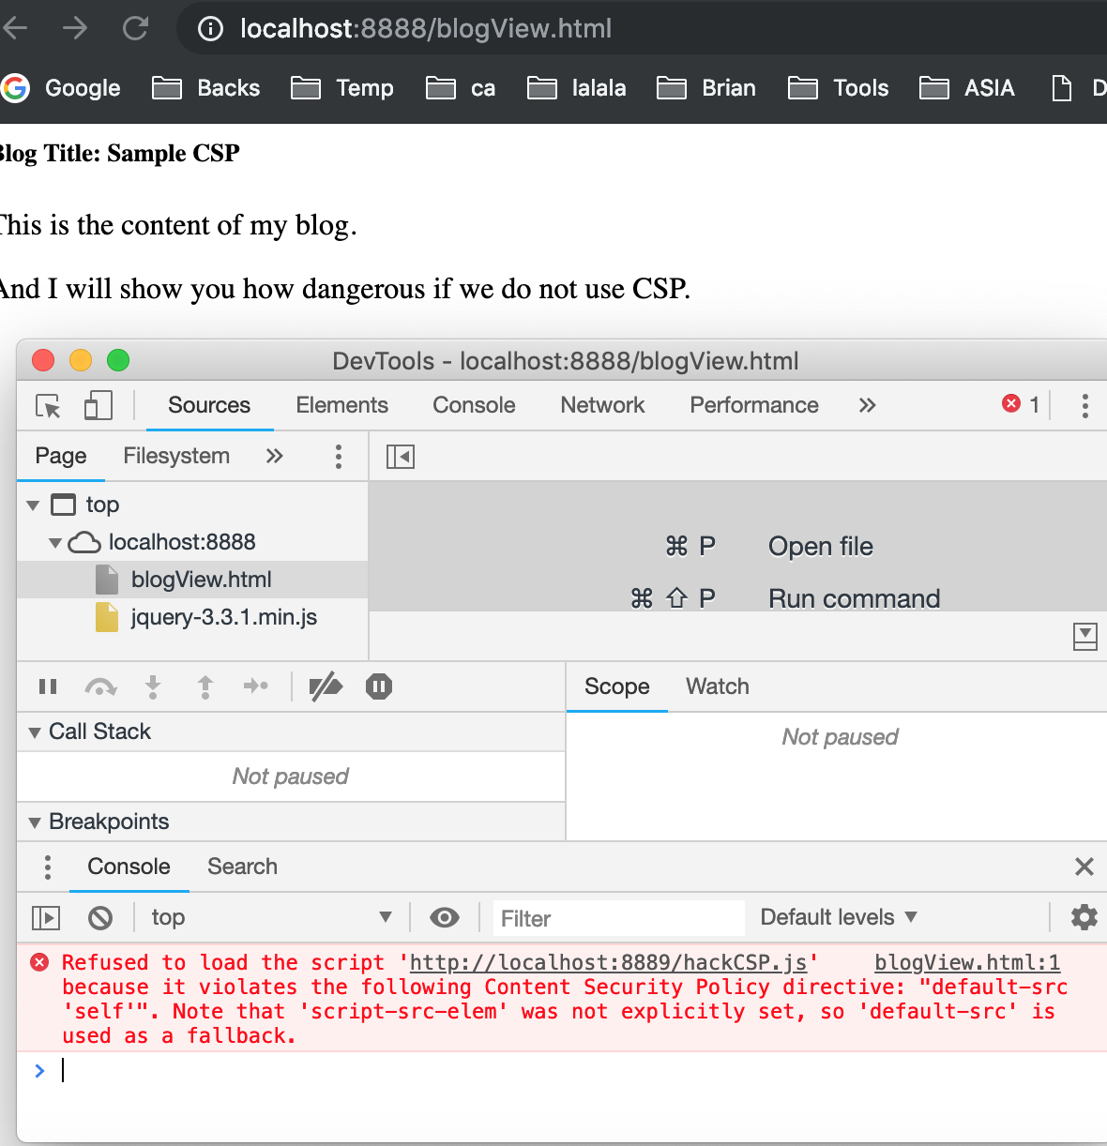The image size is (1107, 1146).
Task: Hide the navigator pane icon
Action: 401,457
